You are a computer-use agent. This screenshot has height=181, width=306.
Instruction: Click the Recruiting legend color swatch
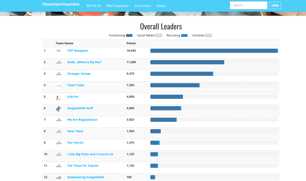pos(184,35)
